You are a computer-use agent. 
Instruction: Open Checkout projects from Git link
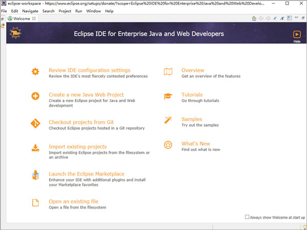81,122
